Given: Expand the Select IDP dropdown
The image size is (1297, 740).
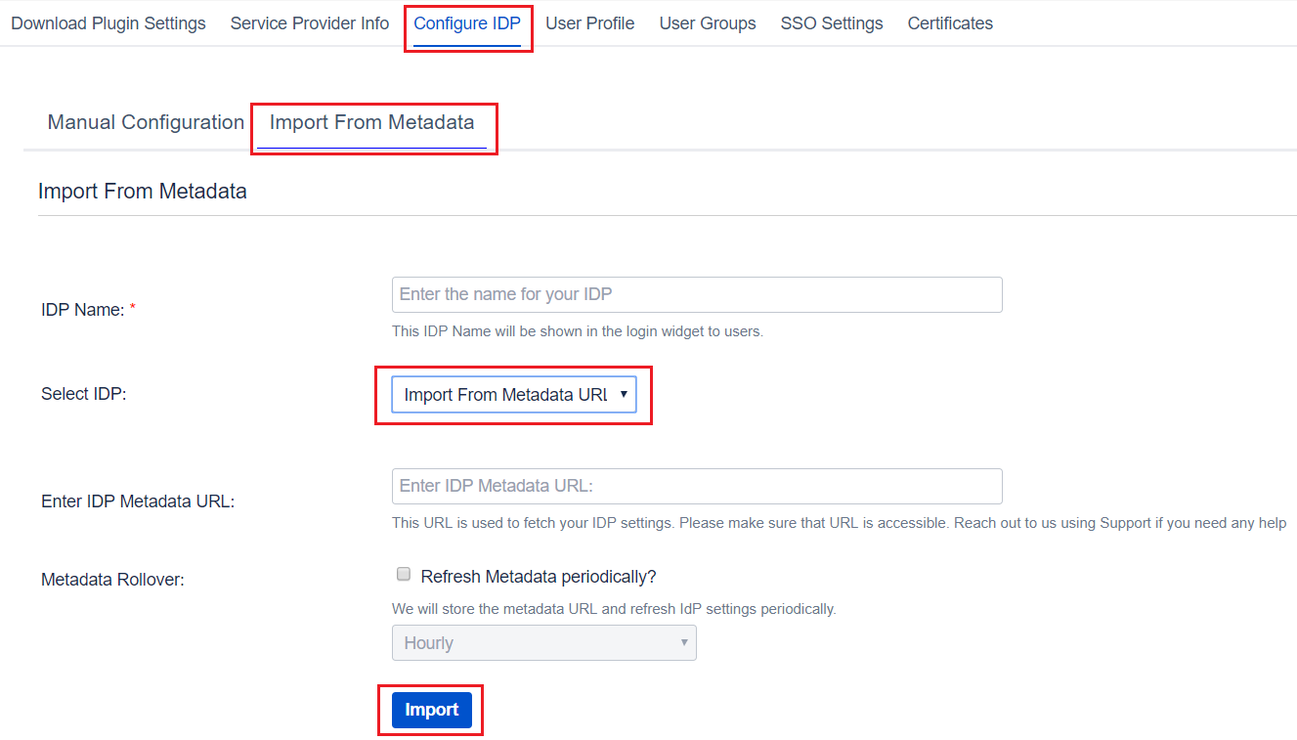Looking at the screenshot, I should [x=514, y=395].
